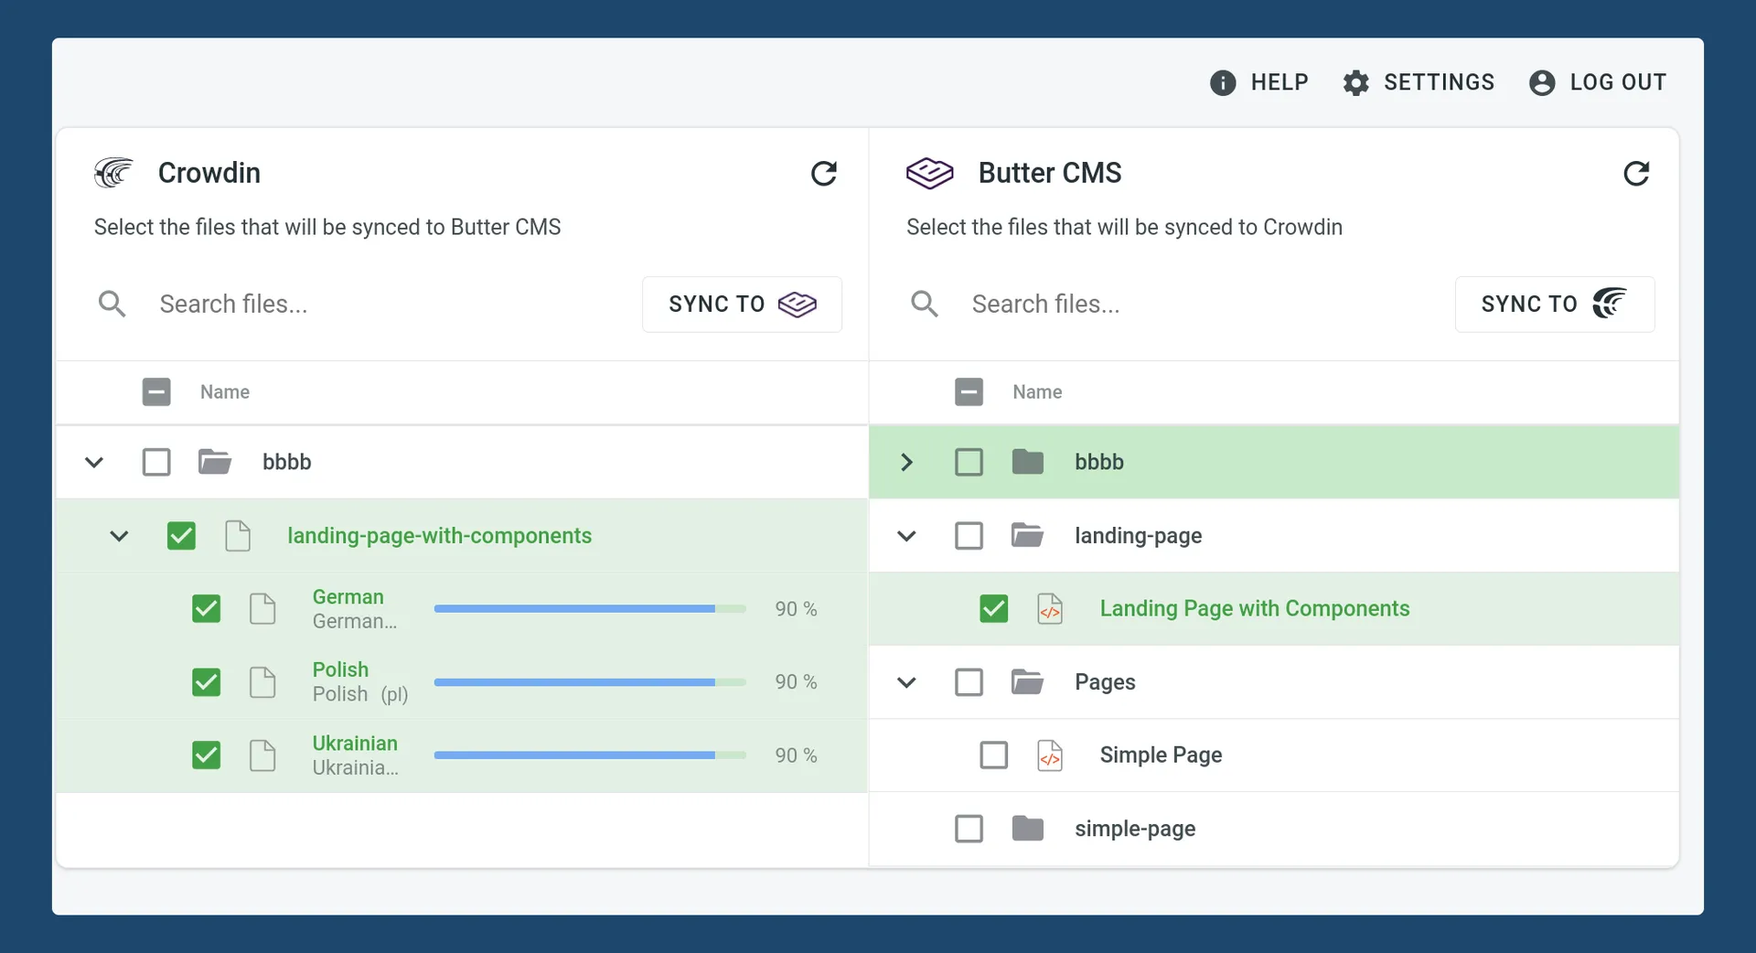Expand the Butter CMS bbbb folder

pyautogui.click(x=906, y=462)
